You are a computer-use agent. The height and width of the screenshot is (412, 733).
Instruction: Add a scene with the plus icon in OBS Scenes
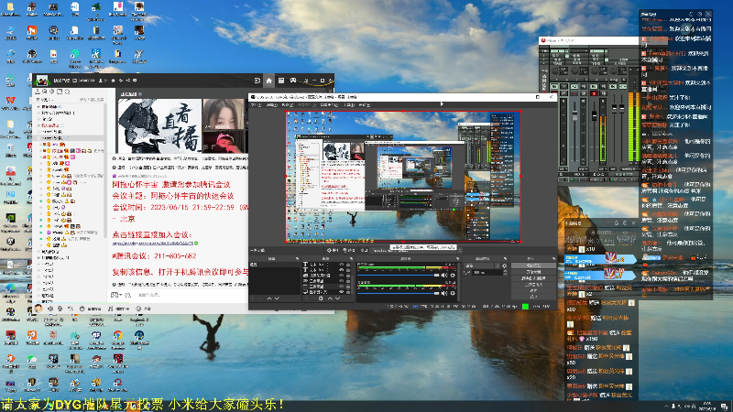click(252, 298)
